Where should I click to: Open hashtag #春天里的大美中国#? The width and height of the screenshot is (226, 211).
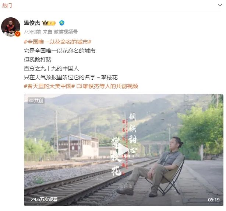[49, 86]
